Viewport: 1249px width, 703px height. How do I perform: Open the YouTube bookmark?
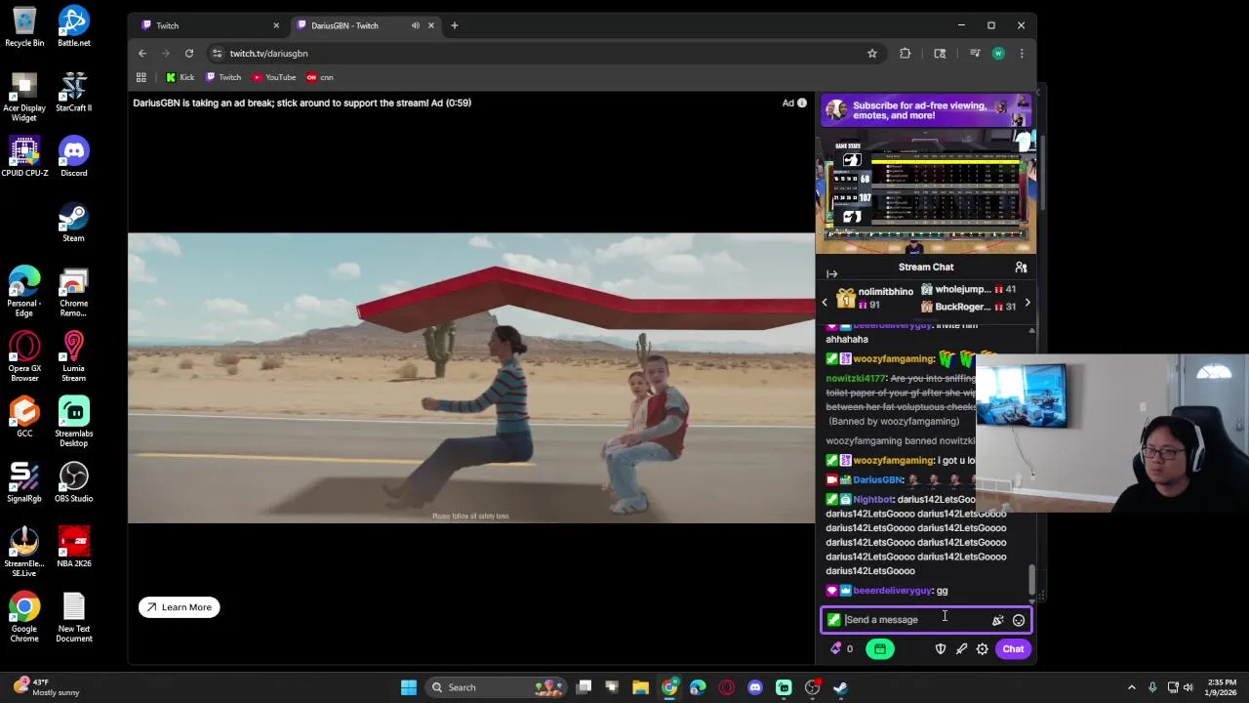(x=274, y=77)
